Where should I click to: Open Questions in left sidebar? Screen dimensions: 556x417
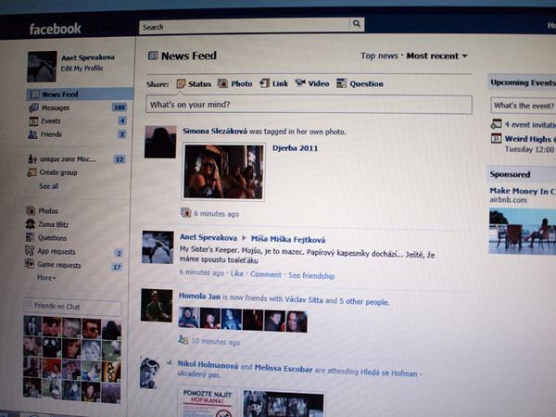coord(52,238)
